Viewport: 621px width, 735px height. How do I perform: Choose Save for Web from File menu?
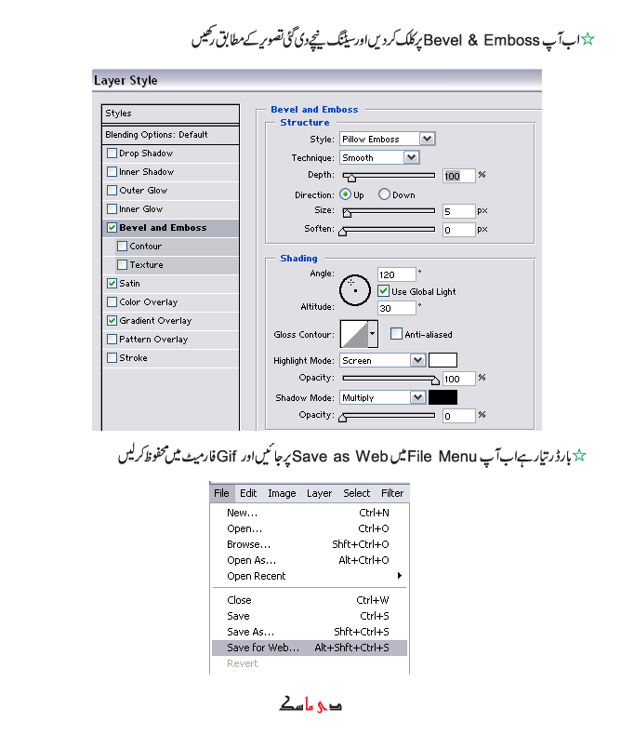(x=263, y=648)
